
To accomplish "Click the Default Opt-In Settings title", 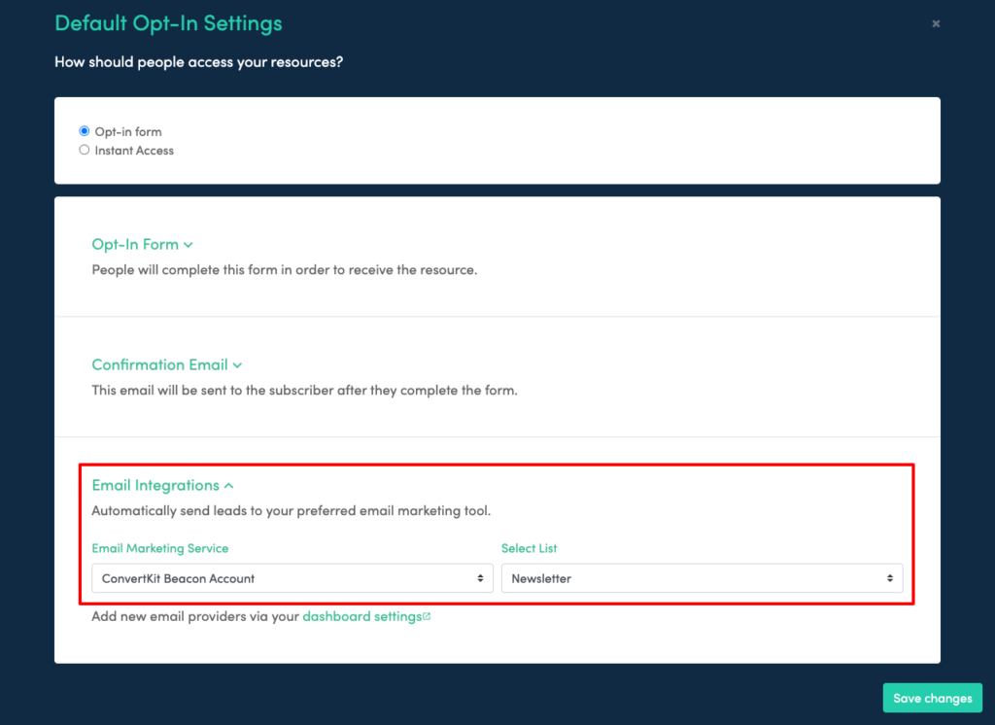I will pos(168,23).
